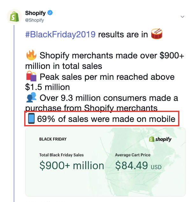
Task: Click the Peak sales per min text line
Action: pos(100,82)
